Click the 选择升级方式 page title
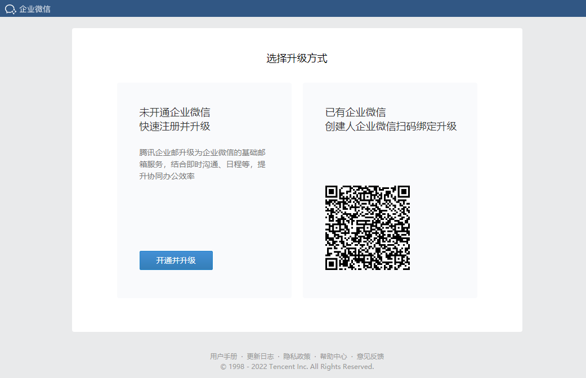 coord(297,58)
